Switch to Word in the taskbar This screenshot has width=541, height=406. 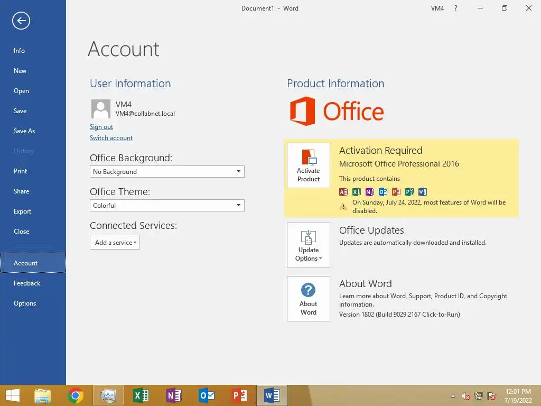pos(272,395)
